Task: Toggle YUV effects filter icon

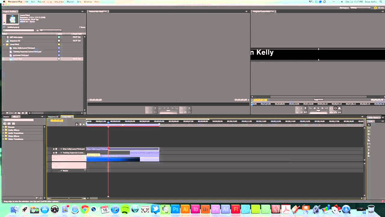Action: (x=14, y=124)
